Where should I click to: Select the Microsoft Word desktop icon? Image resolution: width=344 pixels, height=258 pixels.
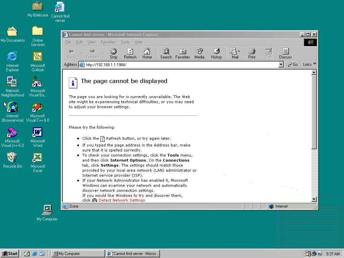tap(38, 137)
